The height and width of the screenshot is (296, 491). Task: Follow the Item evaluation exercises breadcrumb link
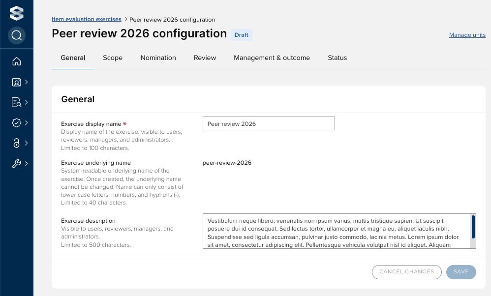(87, 19)
